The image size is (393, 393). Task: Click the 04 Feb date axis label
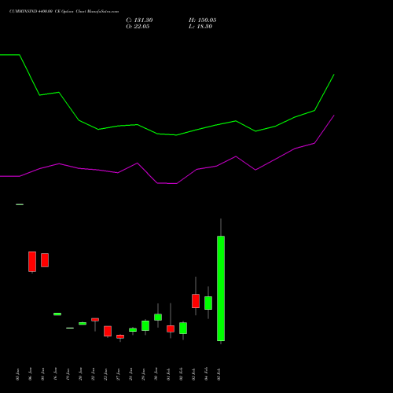pyautogui.click(x=206, y=374)
